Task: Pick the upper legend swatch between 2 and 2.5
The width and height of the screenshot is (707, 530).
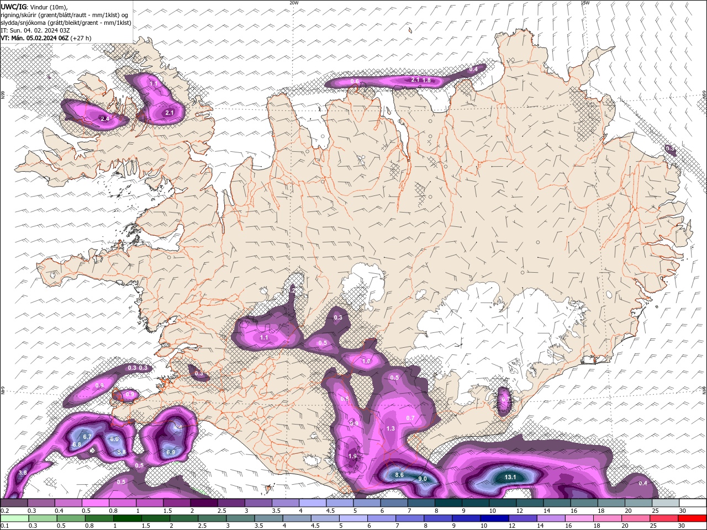Action: 204,503
